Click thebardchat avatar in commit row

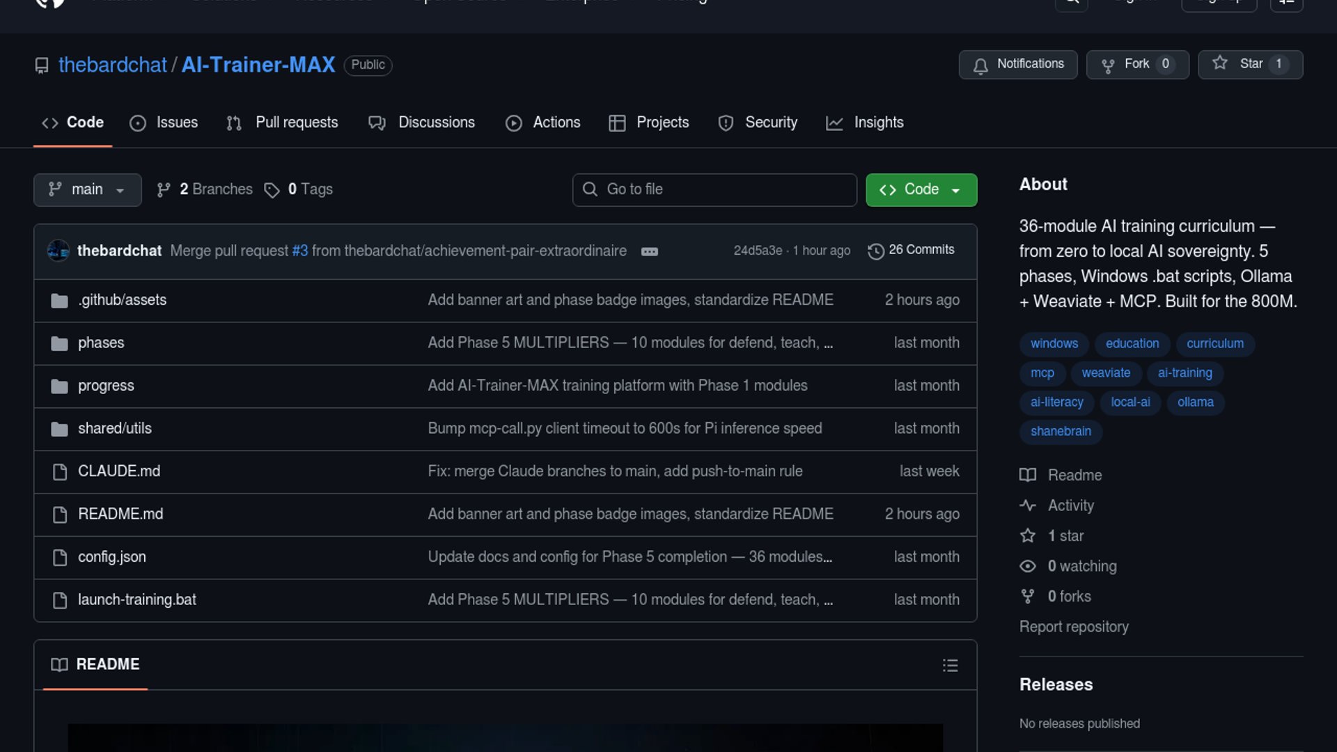click(x=58, y=251)
